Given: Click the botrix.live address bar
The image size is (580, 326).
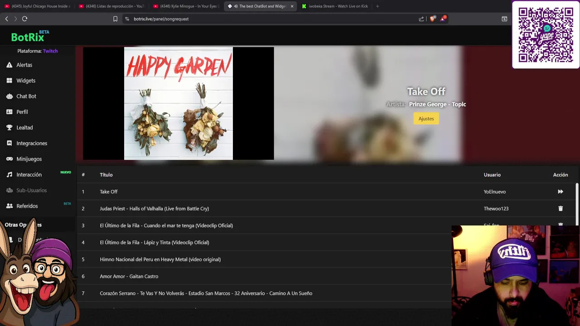Looking at the screenshot, I should click(x=272, y=19).
